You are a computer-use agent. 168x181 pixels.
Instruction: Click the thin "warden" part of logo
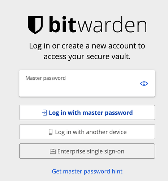pyautogui.click(x=112, y=24)
